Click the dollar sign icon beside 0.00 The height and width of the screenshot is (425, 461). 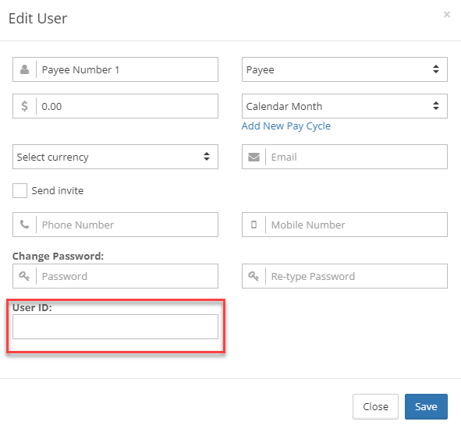tap(25, 106)
